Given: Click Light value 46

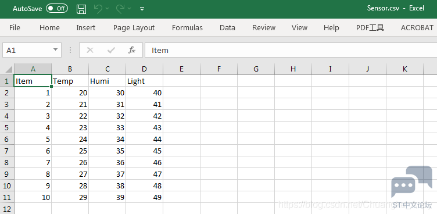Looking at the screenshot, I should pyautogui.click(x=144, y=162).
